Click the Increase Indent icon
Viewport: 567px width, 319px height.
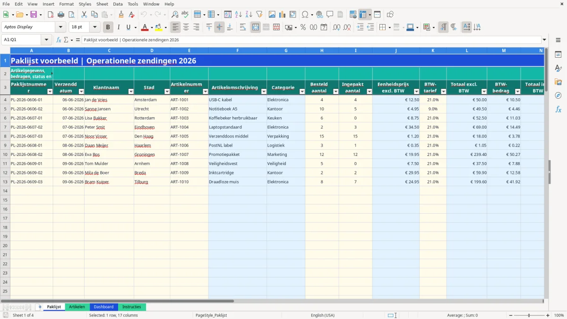(360, 27)
